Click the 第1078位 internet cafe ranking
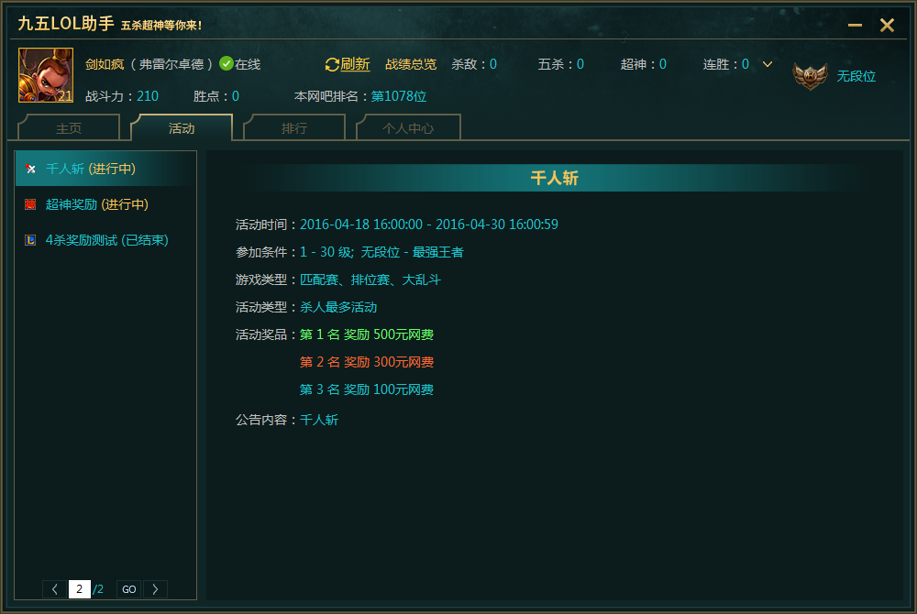Viewport: 917px width, 614px height. tap(399, 96)
